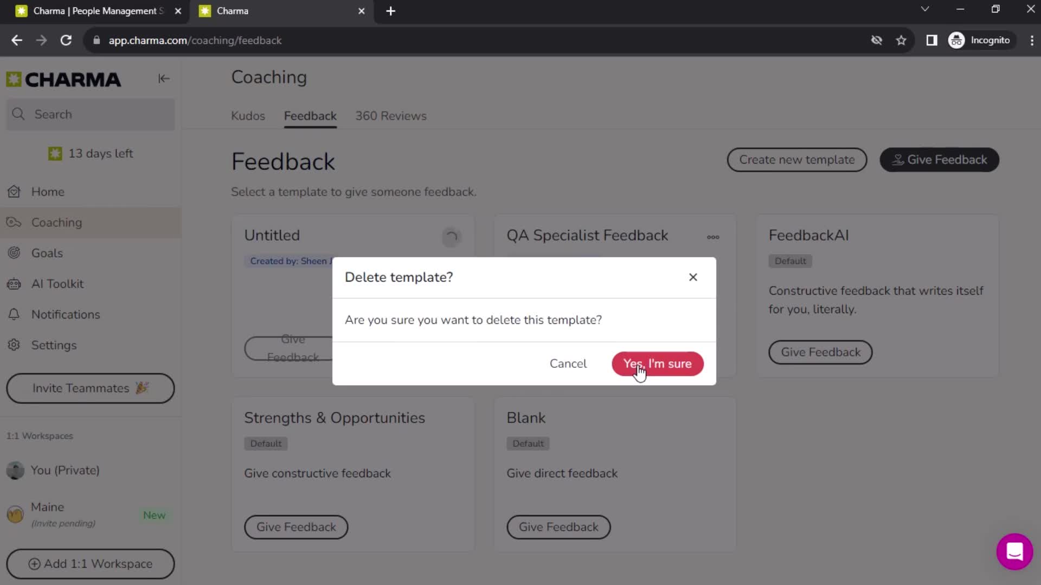The image size is (1041, 585).
Task: Give Feedback using Blank template
Action: pyautogui.click(x=558, y=527)
